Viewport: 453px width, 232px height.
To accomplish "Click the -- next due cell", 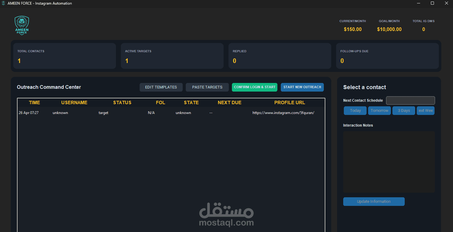I will pos(211,113).
